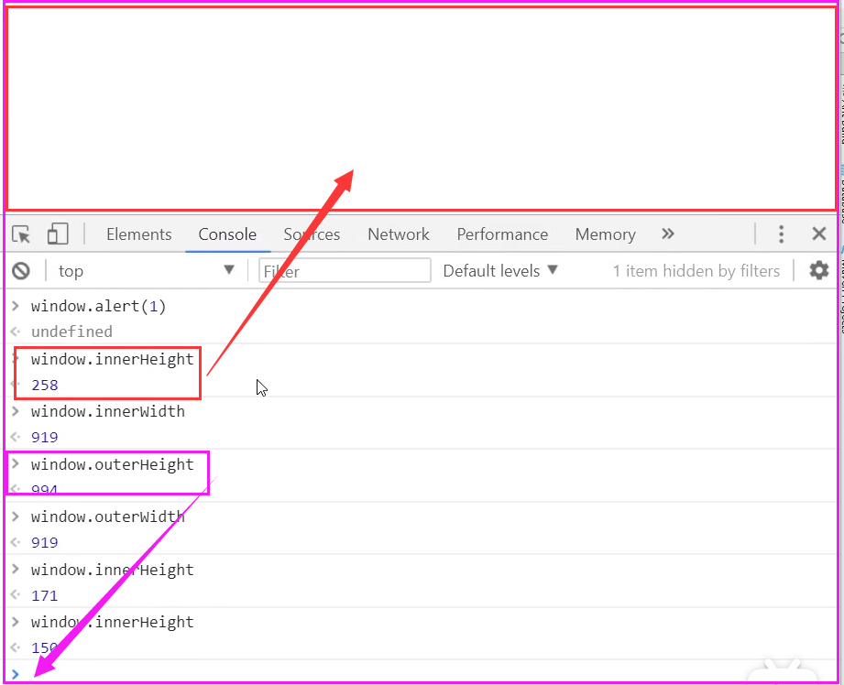Switch to the Console tab

227,234
